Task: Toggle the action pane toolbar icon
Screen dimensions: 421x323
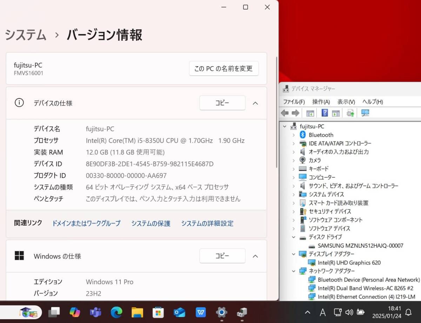Action: pyautogui.click(x=336, y=113)
